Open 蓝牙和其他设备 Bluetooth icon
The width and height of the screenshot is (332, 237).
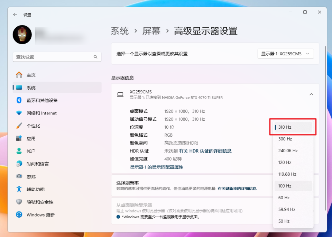click(19, 100)
